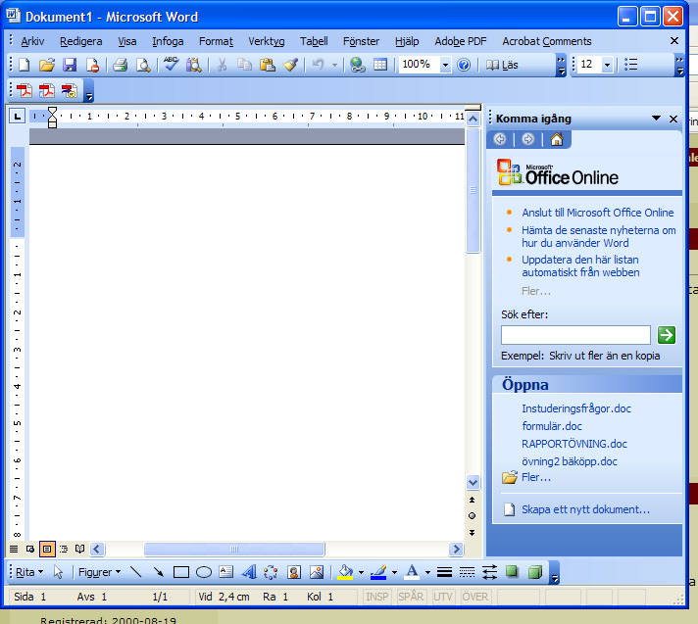Open the Undo history dropdown arrow
Screen dimensions: 698x624
334,66
